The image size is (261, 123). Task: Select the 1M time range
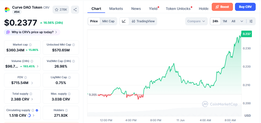225,21
